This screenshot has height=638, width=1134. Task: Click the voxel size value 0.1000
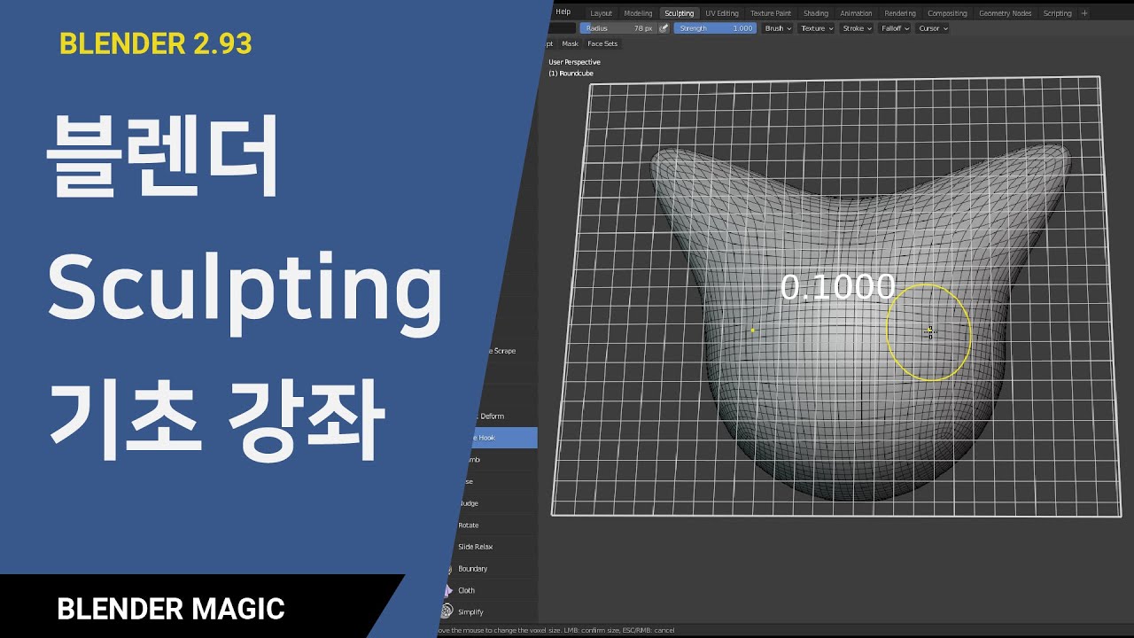tap(837, 287)
